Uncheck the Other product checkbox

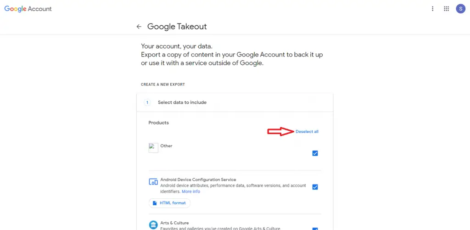[315, 153]
